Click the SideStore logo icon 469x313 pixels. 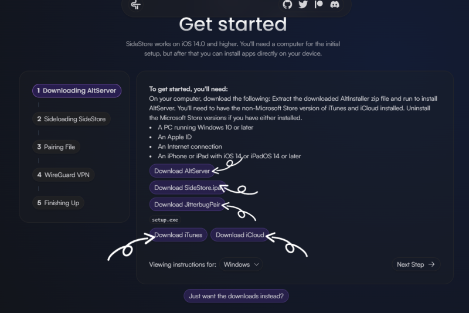tap(135, 5)
